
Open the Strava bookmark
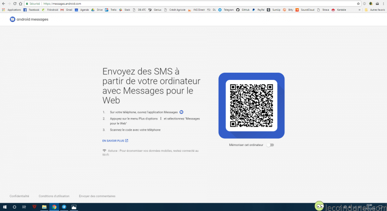point(323,10)
